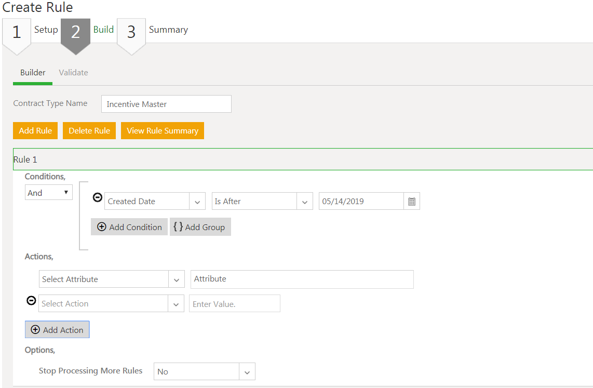Open the calendar date picker icon
The height and width of the screenshot is (388, 593).
pos(412,202)
